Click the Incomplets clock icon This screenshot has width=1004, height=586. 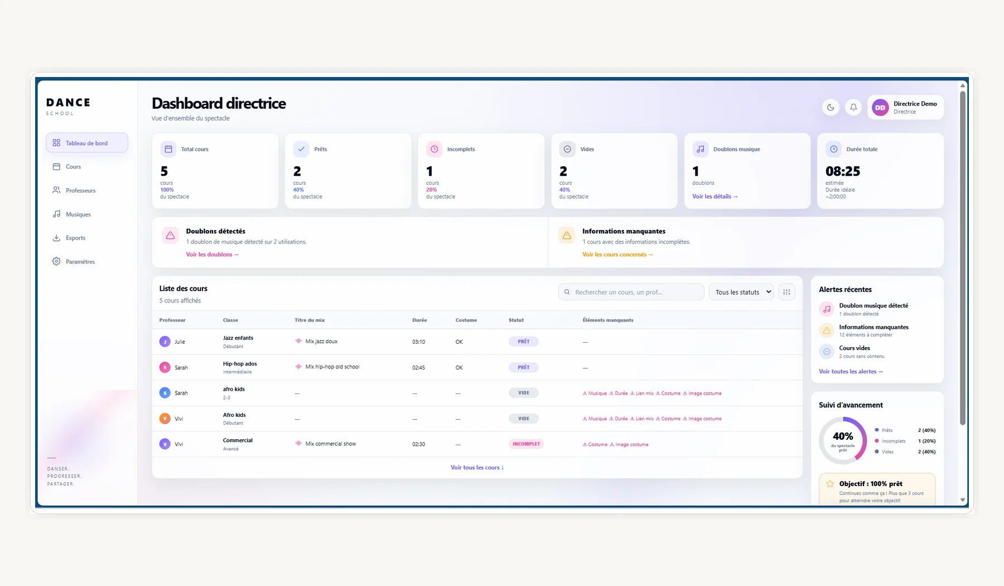pos(434,149)
